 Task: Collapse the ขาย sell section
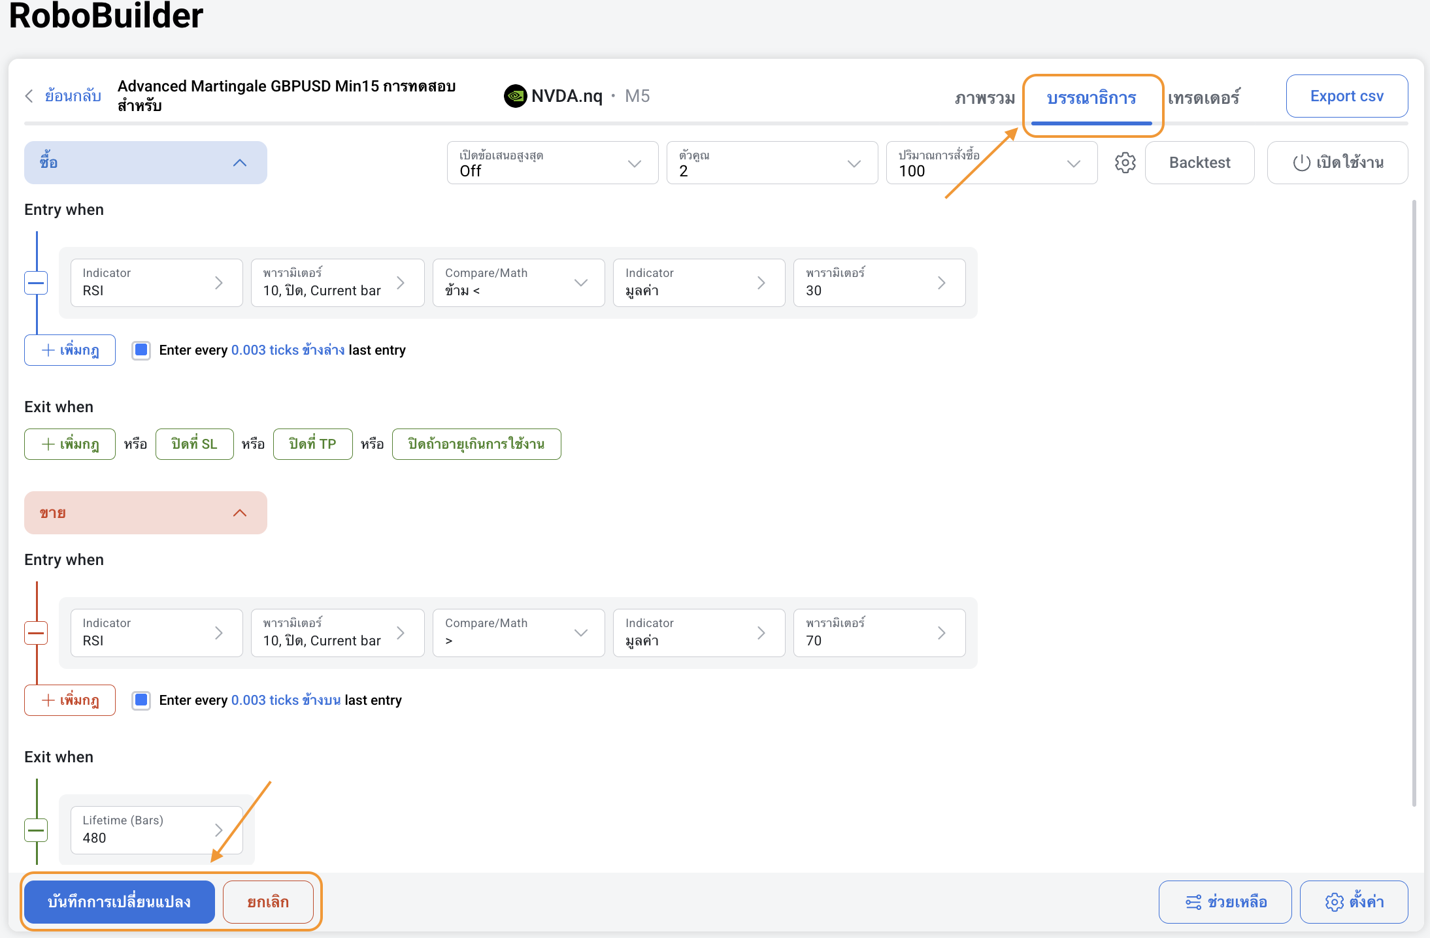[239, 513]
